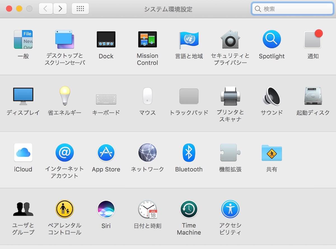Open マウス preferences
Viewport: 336px width, 249px height.
148,96
